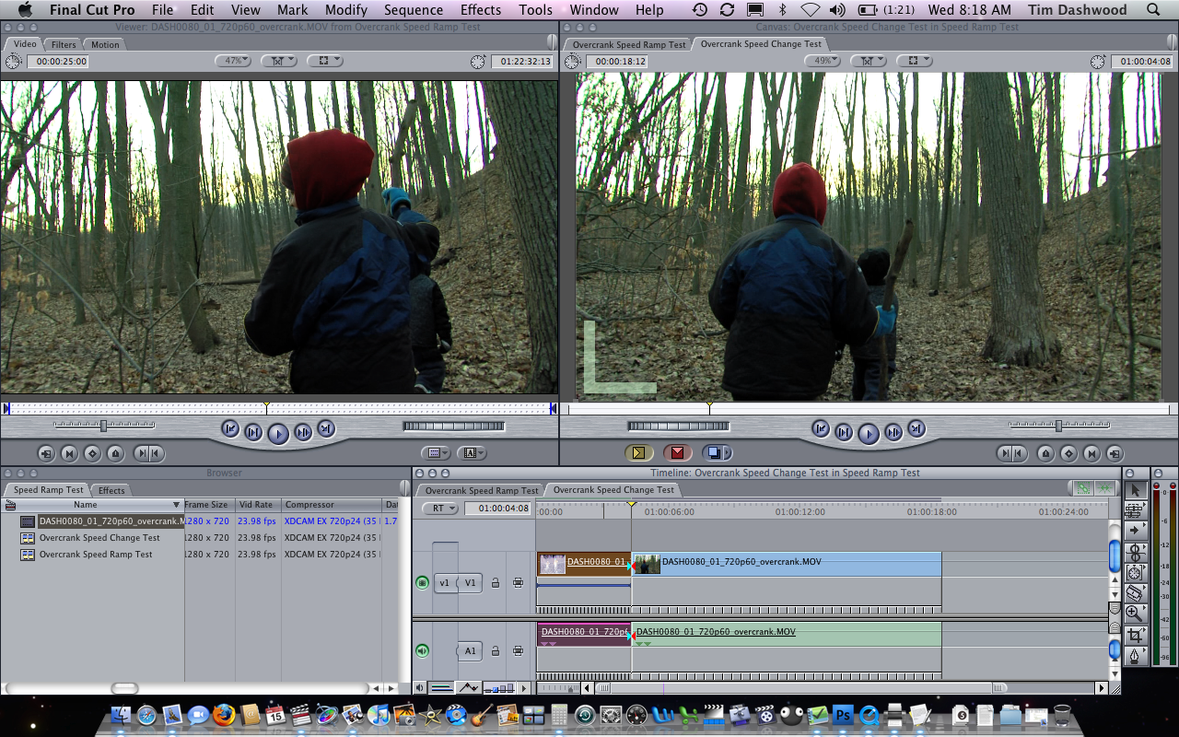Screen dimensions: 1179x737
Task: Toggle A1 track audible control
Action: click(x=422, y=651)
